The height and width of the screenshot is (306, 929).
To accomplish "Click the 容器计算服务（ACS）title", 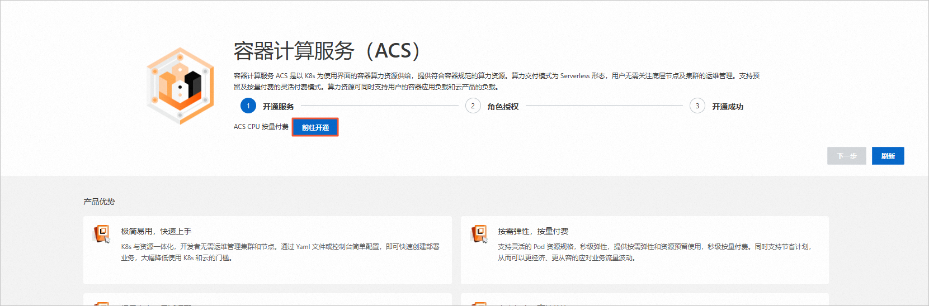I will 327,51.
